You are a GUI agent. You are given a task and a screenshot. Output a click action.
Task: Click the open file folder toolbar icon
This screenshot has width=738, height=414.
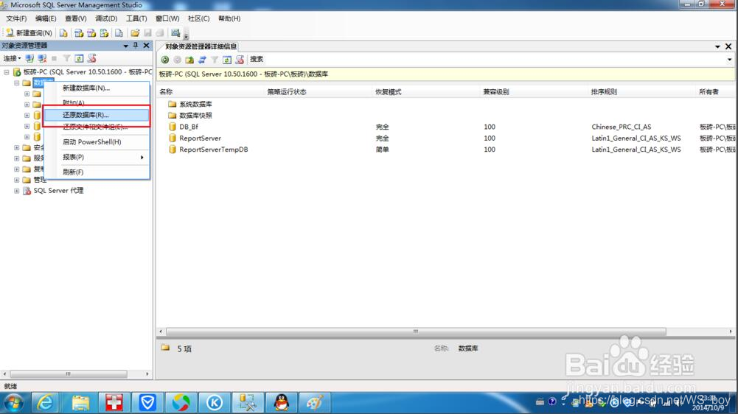point(135,32)
